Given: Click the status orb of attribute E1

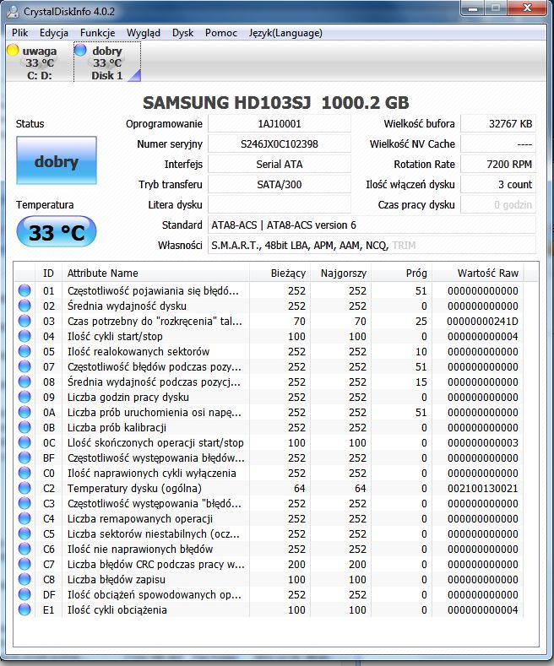Looking at the screenshot, I should click(x=24, y=609).
